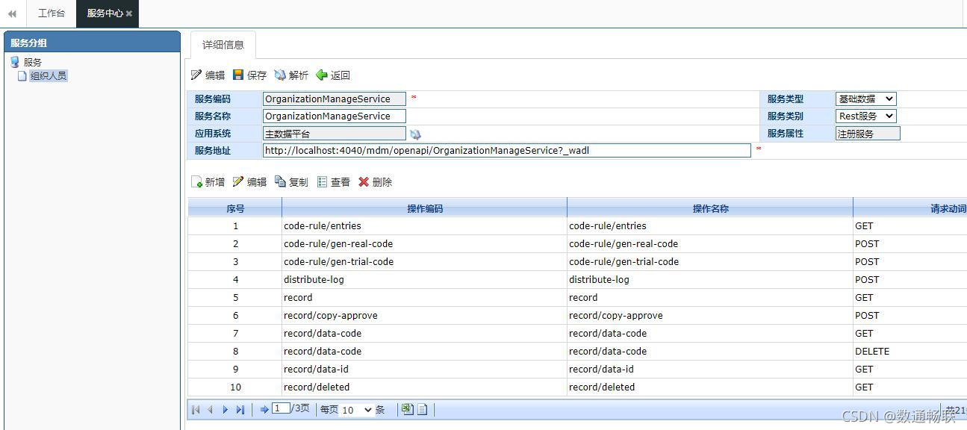Viewport: 967px width, 430px height.
Task: Focus 服务名称 input field
Action: 335,116
